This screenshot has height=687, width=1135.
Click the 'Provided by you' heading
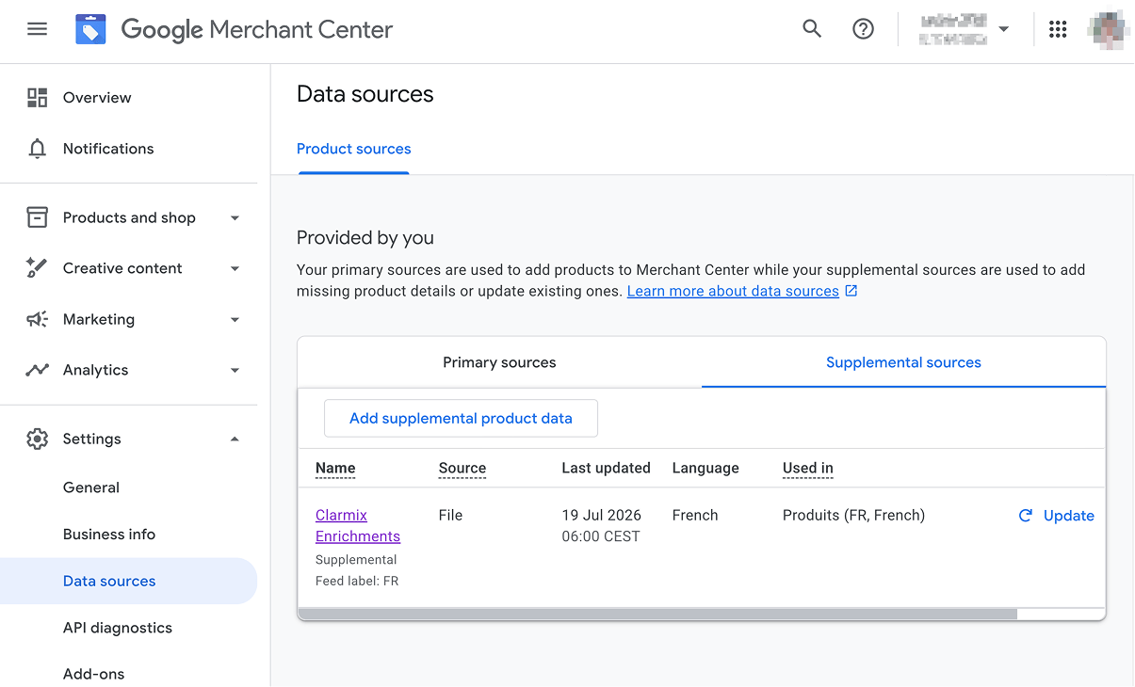(365, 238)
